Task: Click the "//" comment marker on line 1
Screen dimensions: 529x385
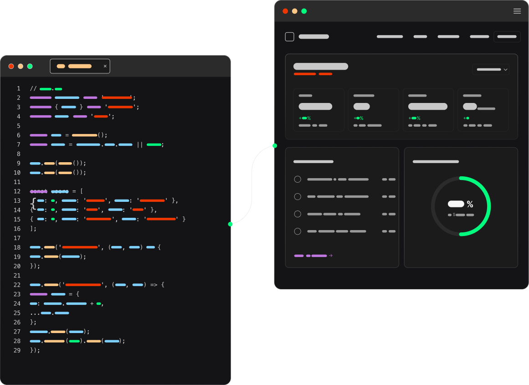Action: 33,88
